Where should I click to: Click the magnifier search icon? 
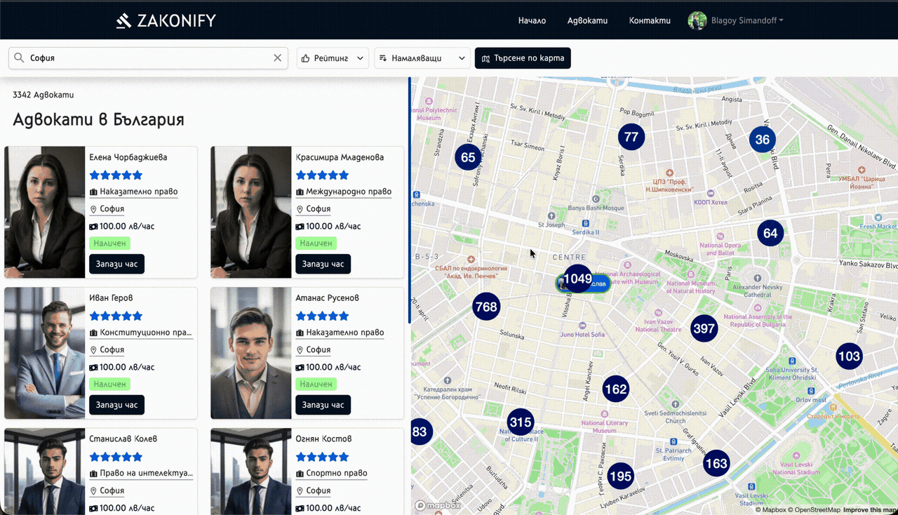19,58
